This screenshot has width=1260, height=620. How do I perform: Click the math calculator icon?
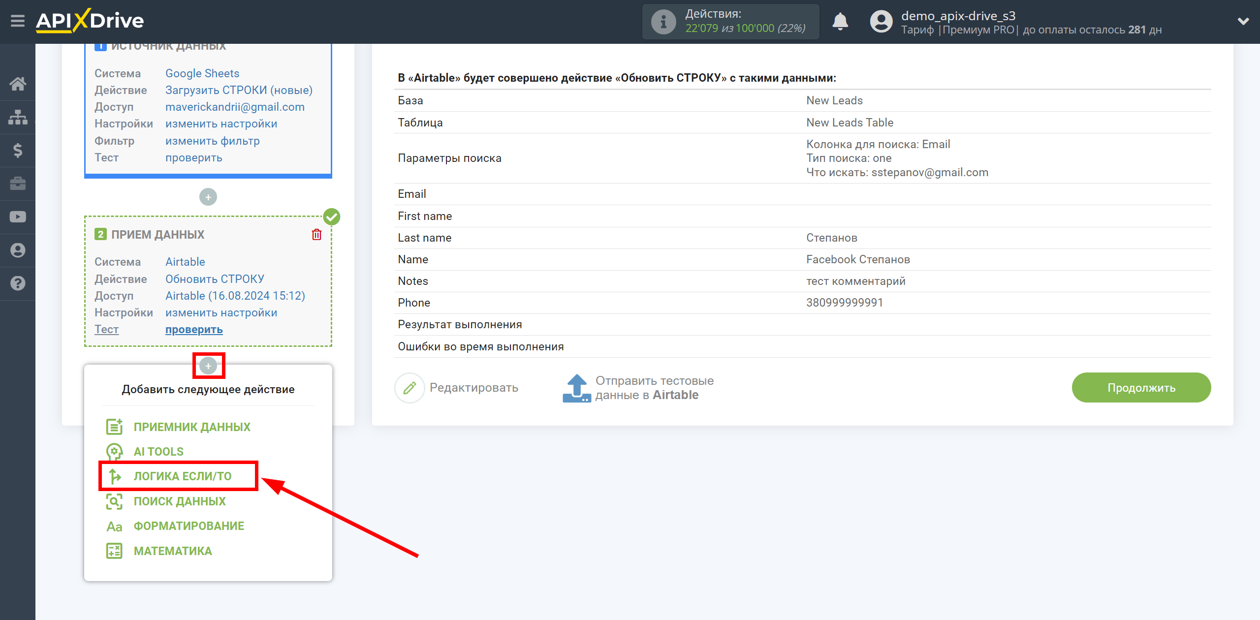pyautogui.click(x=114, y=551)
